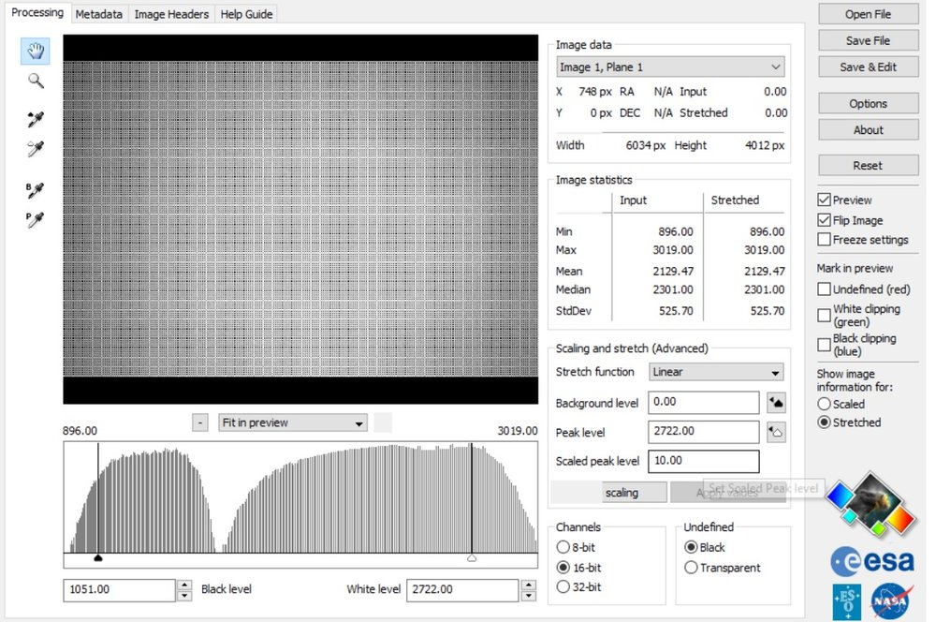The width and height of the screenshot is (936, 622).
Task: Select the 32-bit channels option
Action: pyautogui.click(x=563, y=587)
